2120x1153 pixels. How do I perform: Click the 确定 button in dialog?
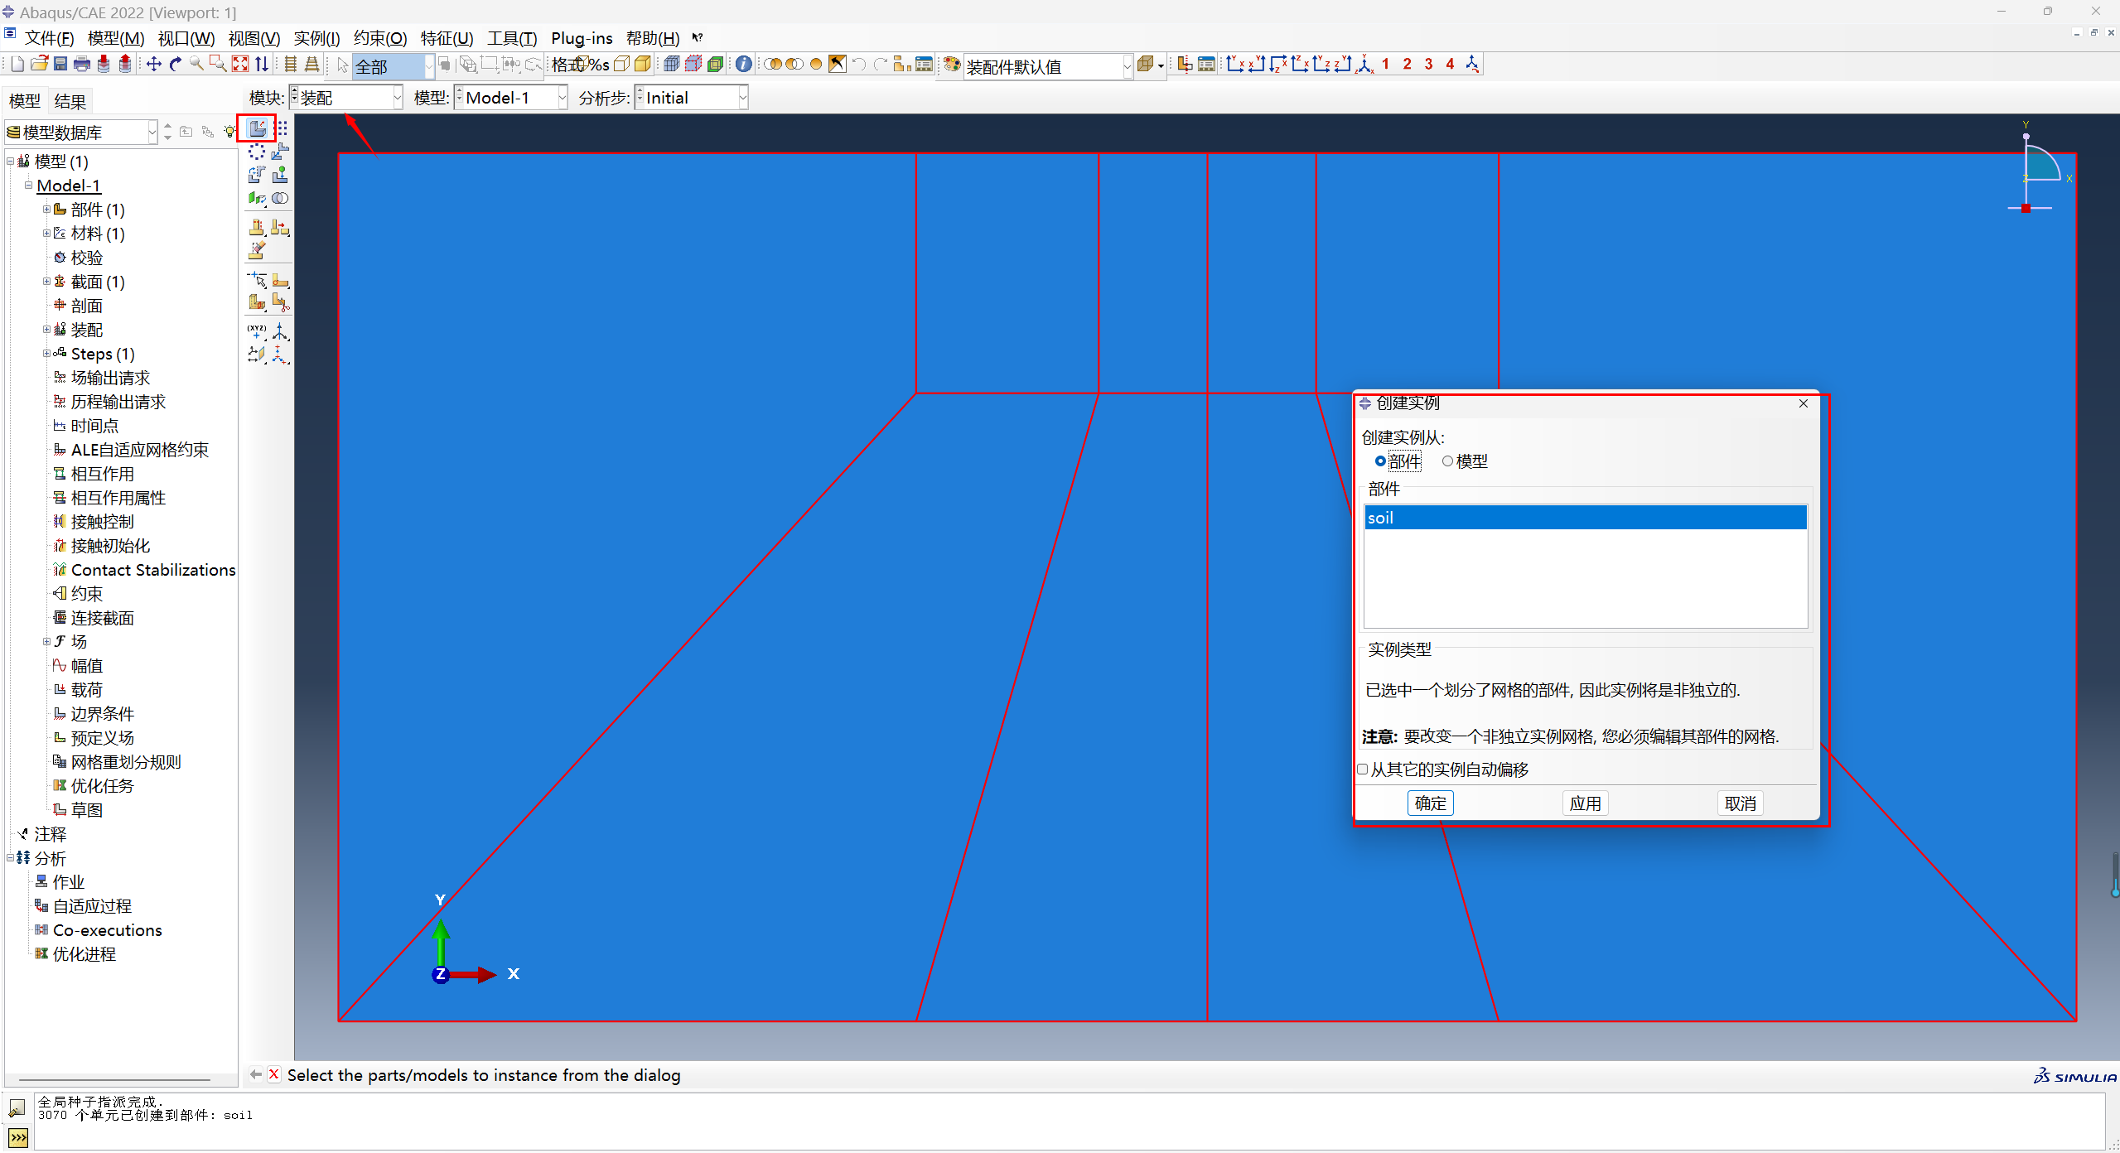(1430, 803)
